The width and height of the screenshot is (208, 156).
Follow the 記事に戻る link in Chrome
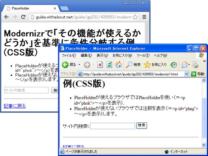[x=15, y=106]
